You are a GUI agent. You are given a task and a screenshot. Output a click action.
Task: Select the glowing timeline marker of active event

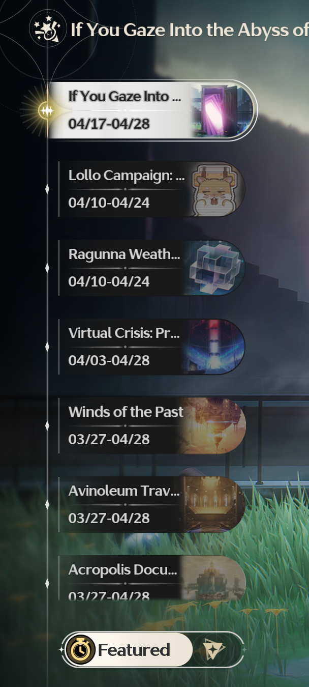(x=47, y=110)
